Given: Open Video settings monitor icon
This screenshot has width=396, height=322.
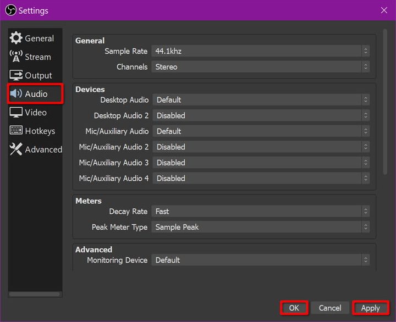Looking at the screenshot, I should click(x=16, y=113).
